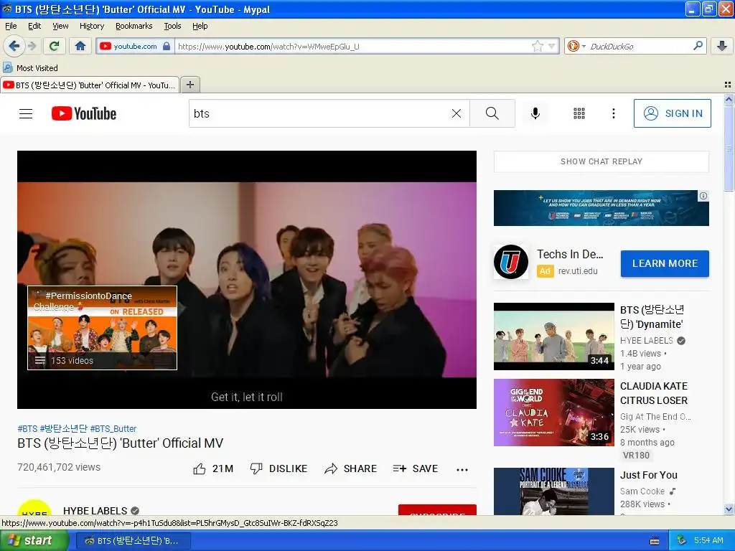
Task: Open YouTube settings three-dot menu
Action: pos(613,113)
